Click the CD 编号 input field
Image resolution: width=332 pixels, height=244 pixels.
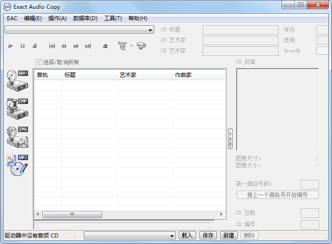[x=310, y=224]
